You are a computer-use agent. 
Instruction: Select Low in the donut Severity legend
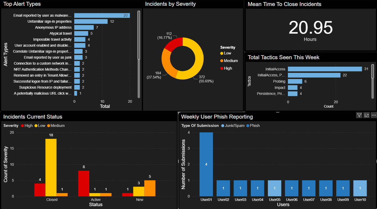(x=226, y=53)
